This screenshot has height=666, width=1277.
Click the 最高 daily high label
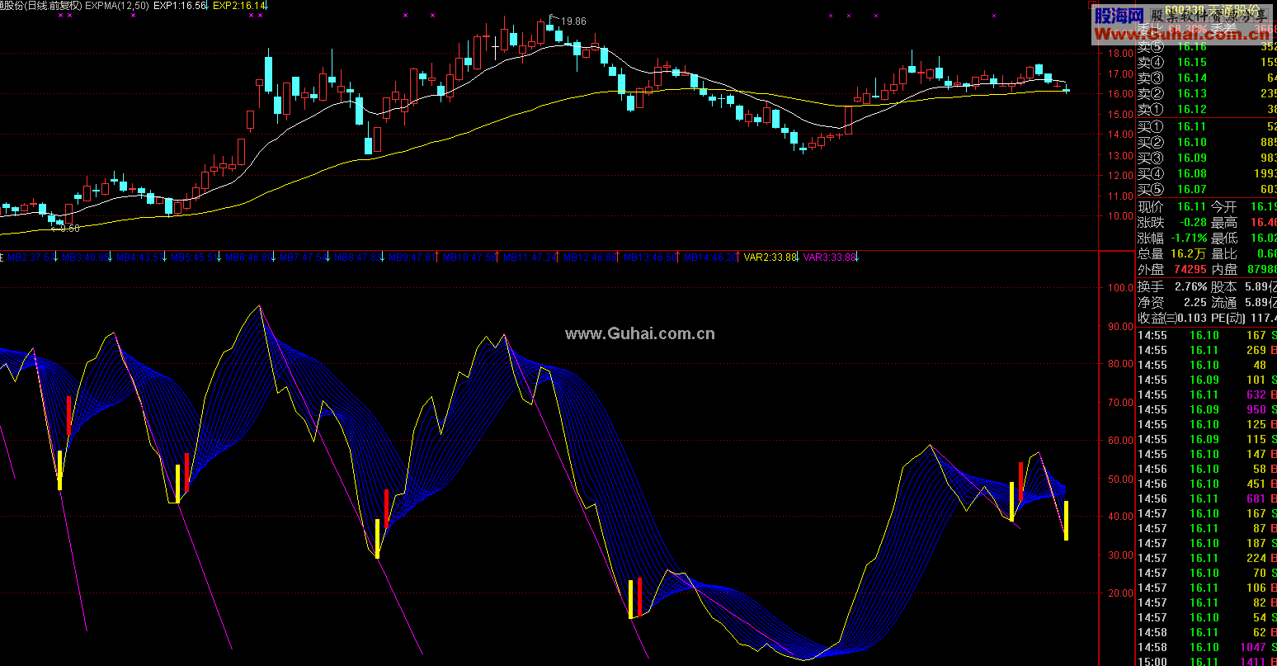click(1224, 222)
